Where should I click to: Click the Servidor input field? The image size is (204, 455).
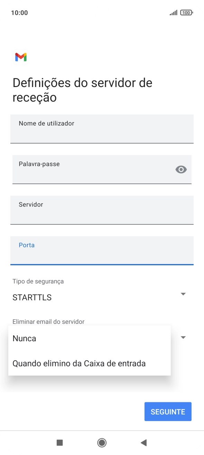[x=102, y=210]
